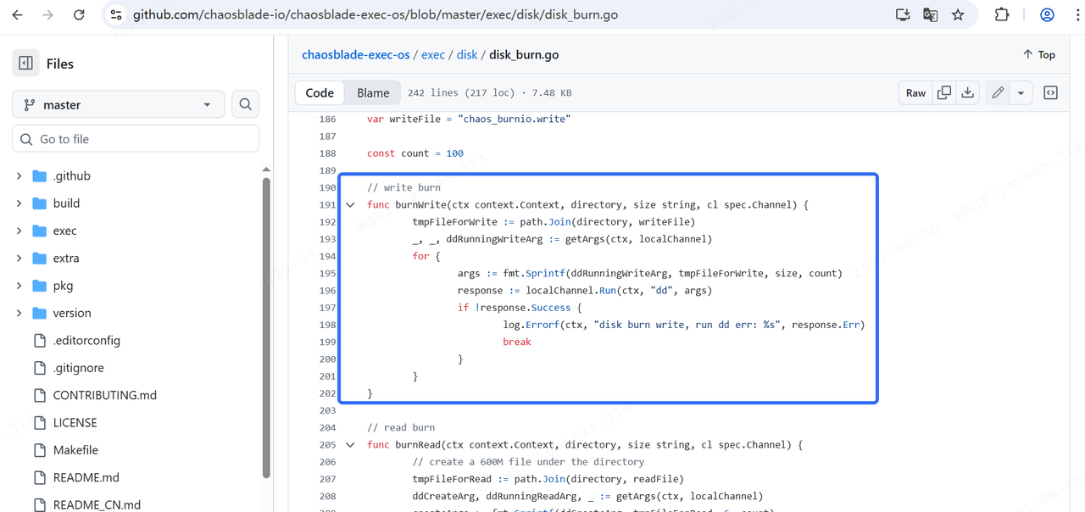Open exec breadcrumb link
1085x512 pixels.
[x=433, y=54]
